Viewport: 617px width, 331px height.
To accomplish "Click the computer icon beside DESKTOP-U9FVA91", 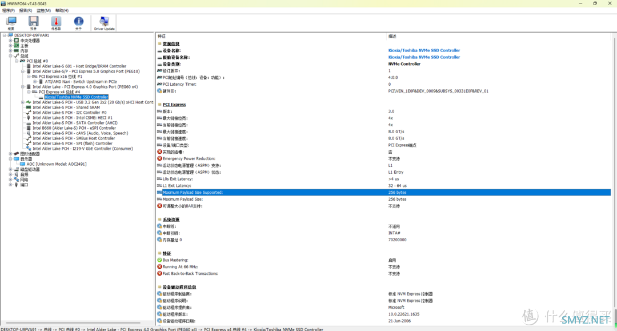I will coord(11,35).
